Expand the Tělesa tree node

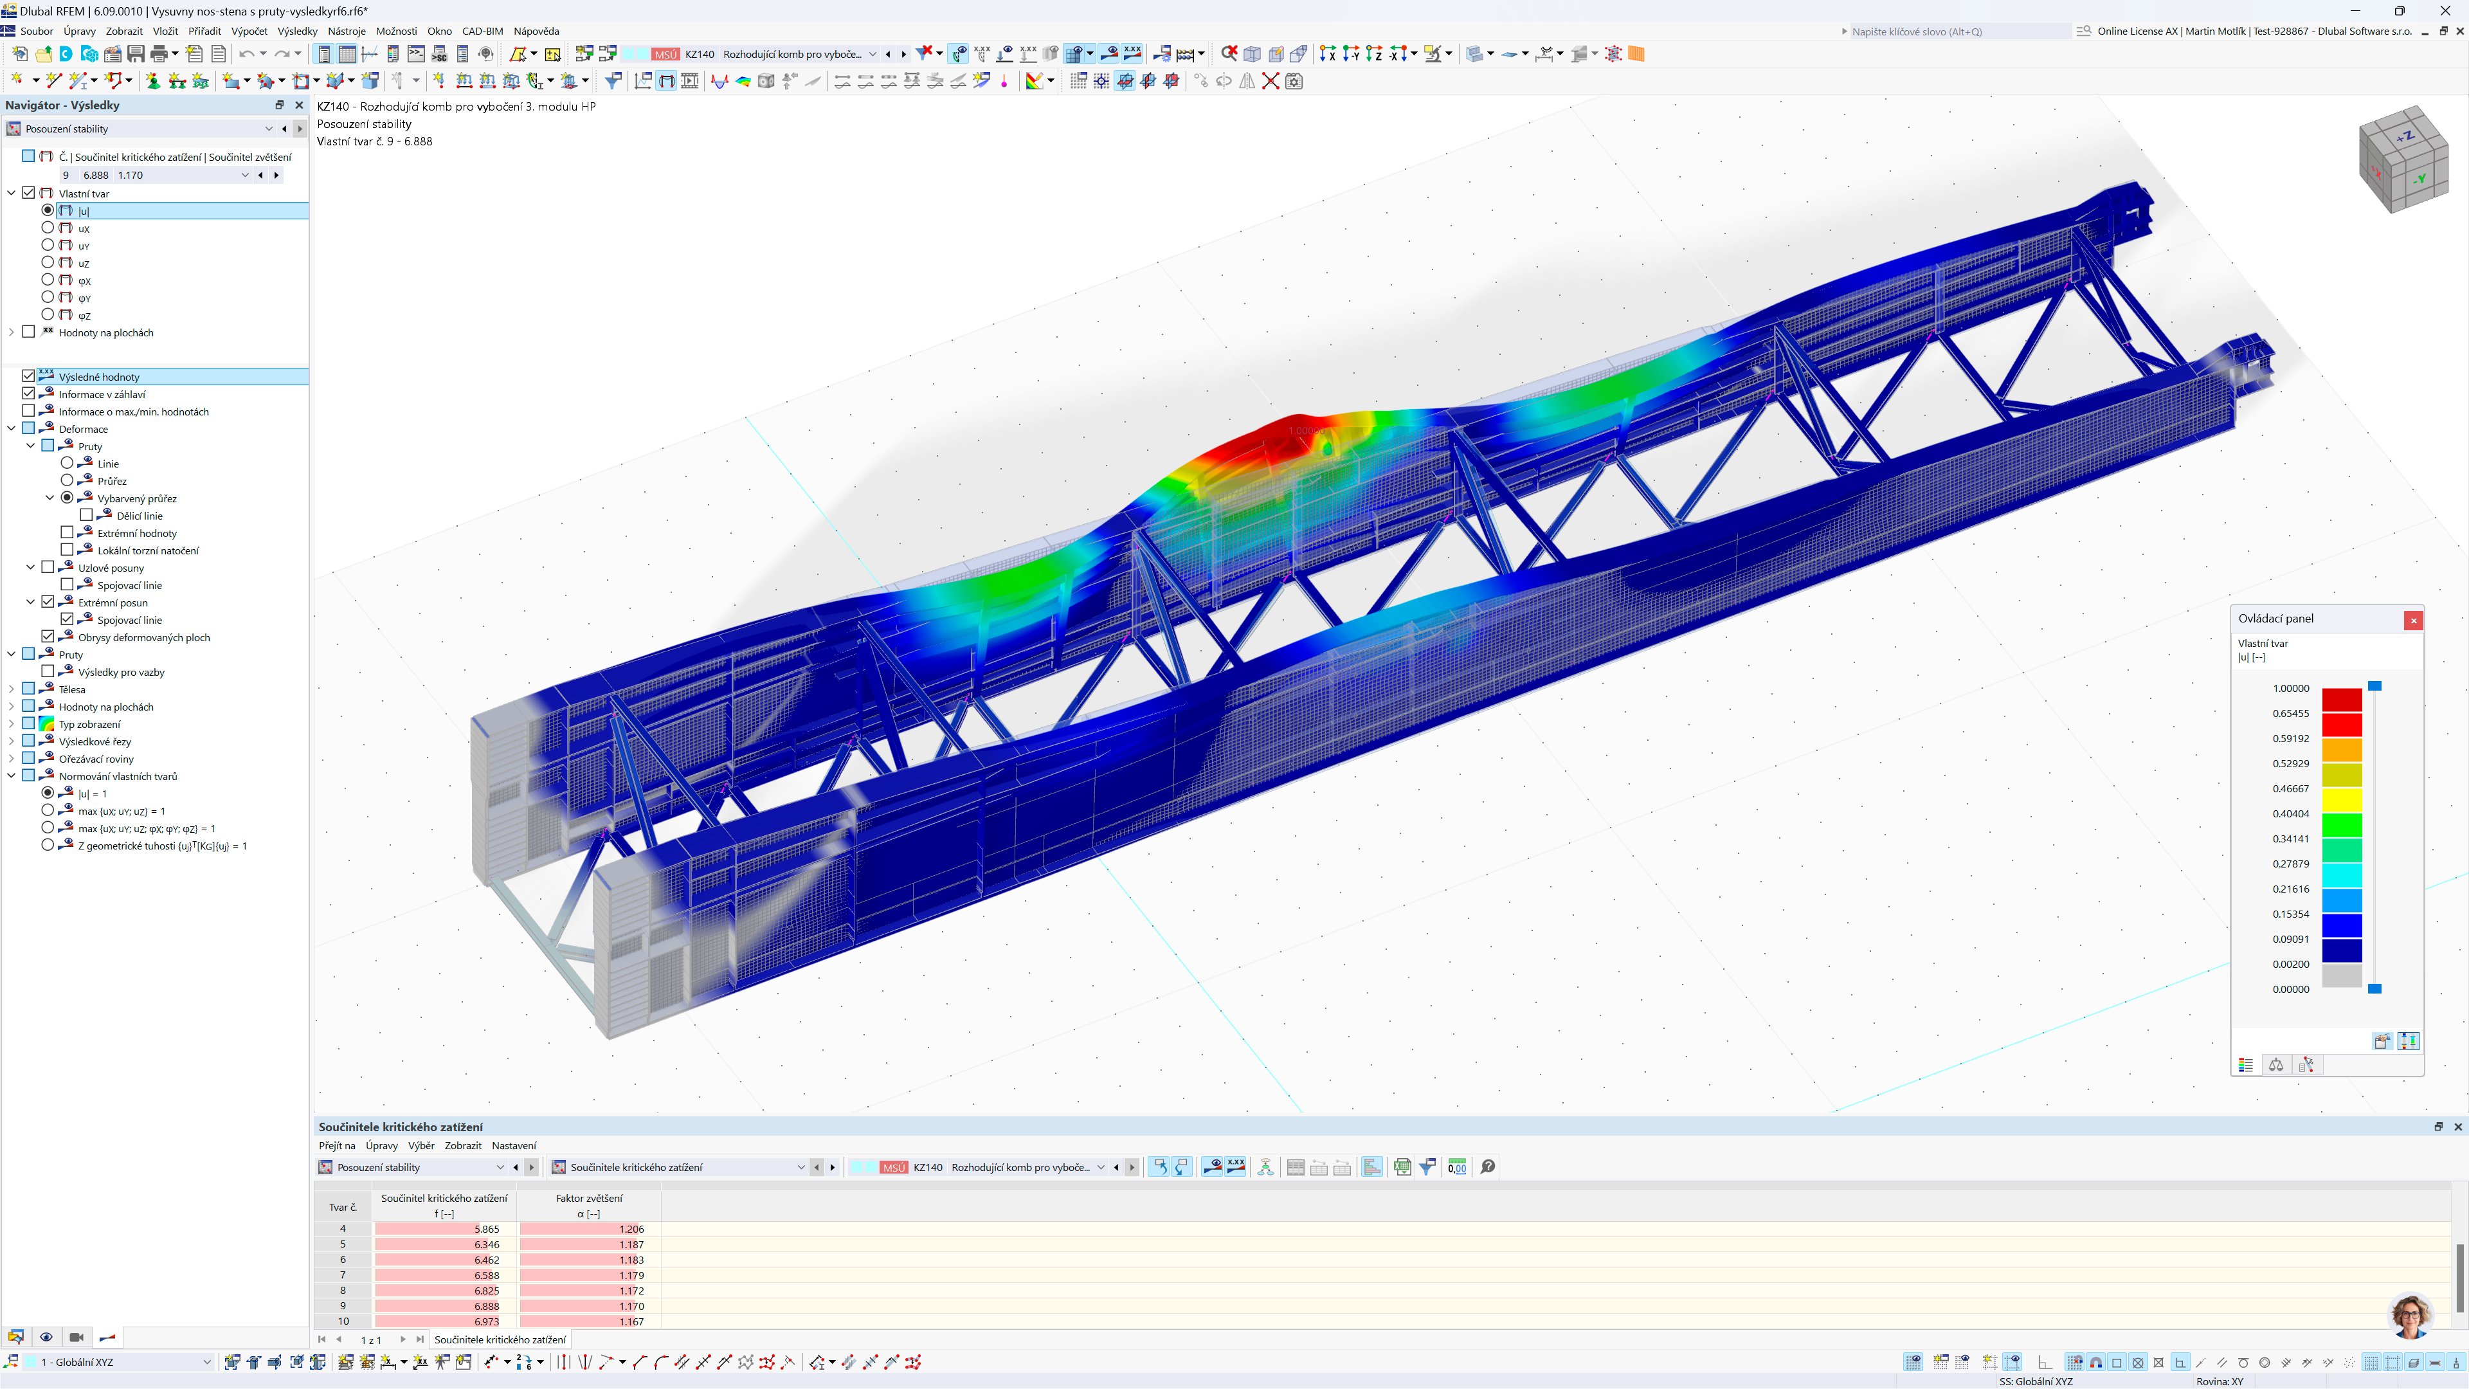pos(12,689)
